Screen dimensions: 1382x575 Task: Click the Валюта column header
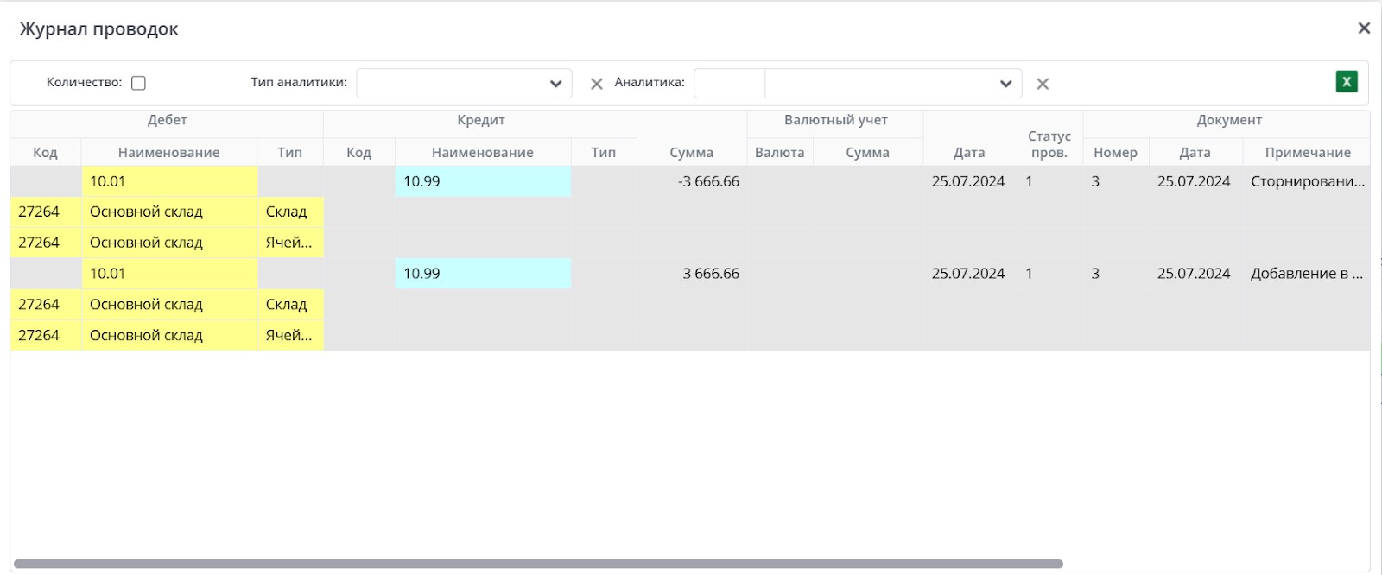coord(779,153)
